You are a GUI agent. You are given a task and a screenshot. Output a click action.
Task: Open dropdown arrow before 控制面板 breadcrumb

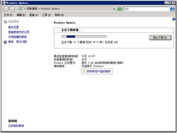(25, 9)
